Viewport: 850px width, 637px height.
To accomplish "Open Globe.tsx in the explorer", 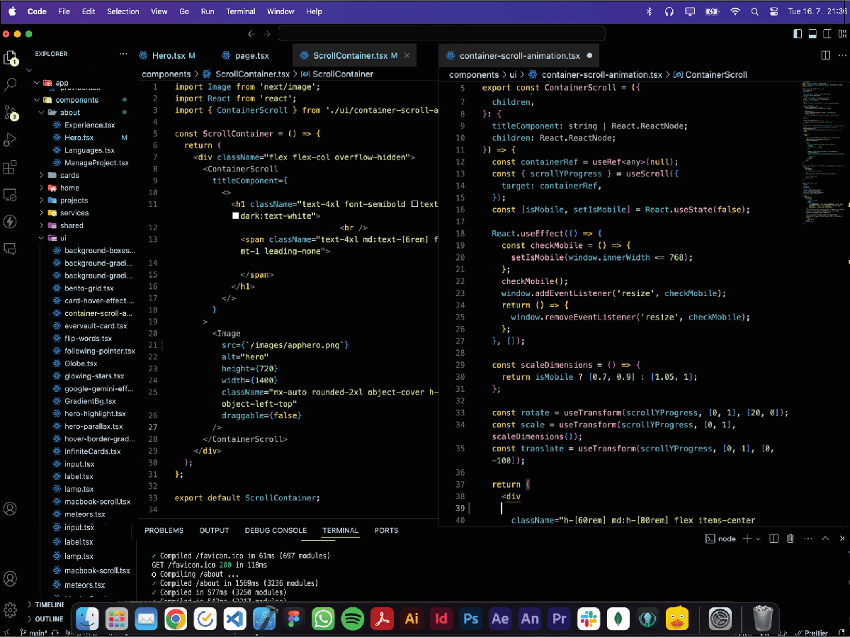I will pos(81,363).
